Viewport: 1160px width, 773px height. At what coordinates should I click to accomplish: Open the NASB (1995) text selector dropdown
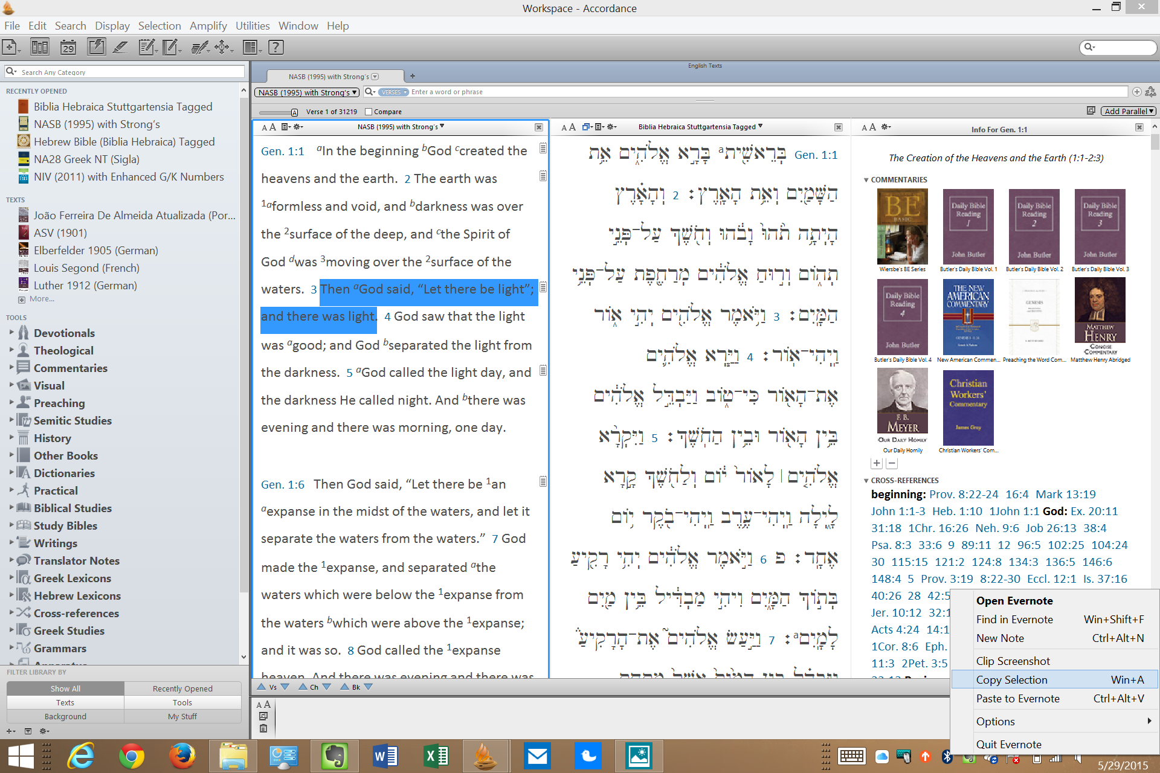point(307,92)
